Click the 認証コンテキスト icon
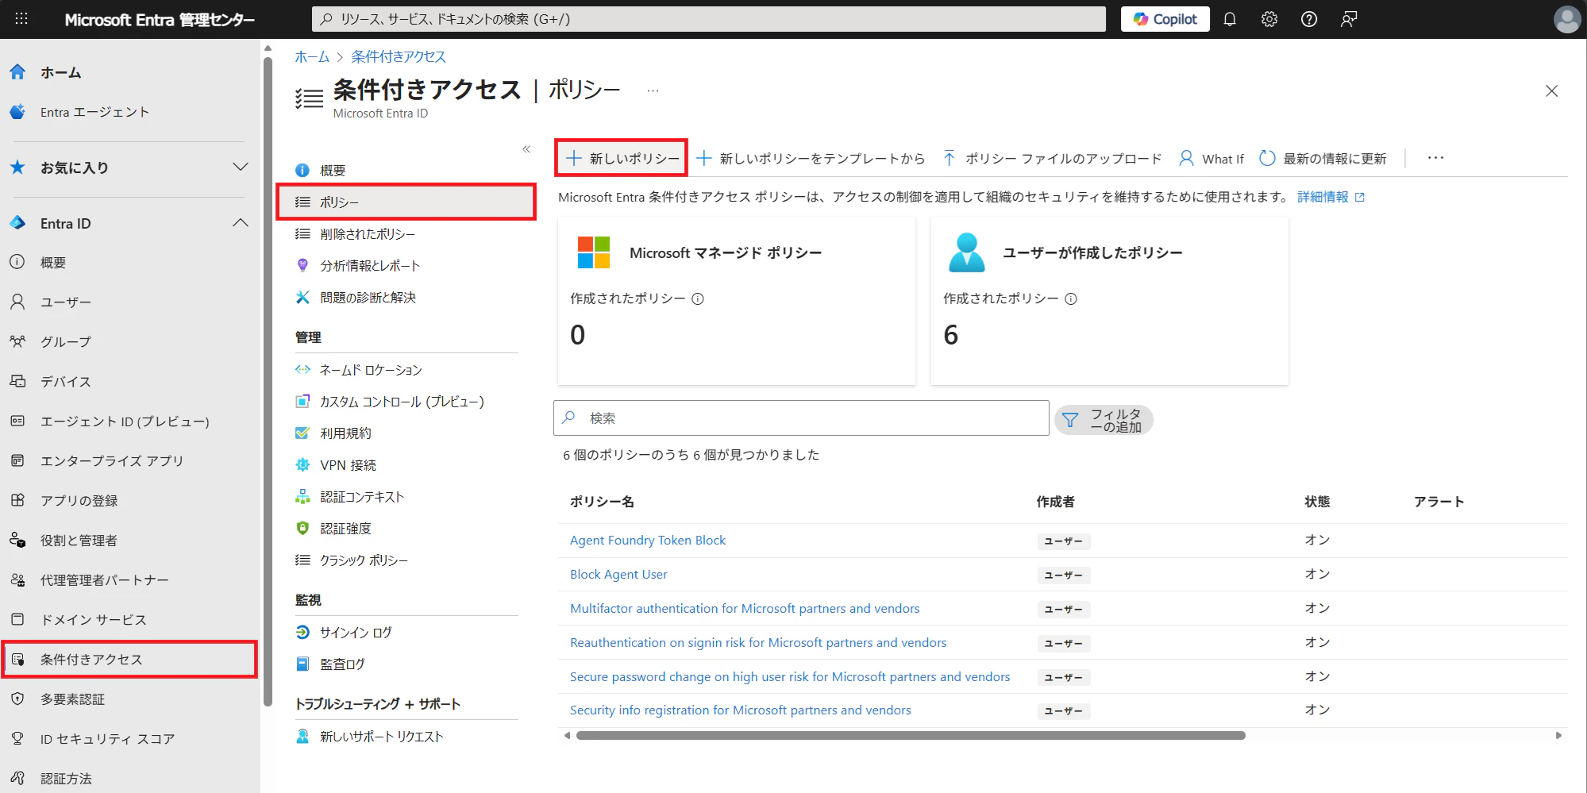The width and height of the screenshot is (1587, 793). 302,497
